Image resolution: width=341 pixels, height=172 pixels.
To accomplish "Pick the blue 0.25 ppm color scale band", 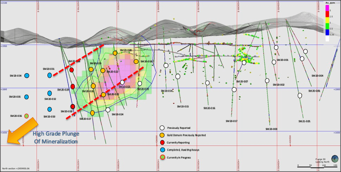I will (327, 32).
